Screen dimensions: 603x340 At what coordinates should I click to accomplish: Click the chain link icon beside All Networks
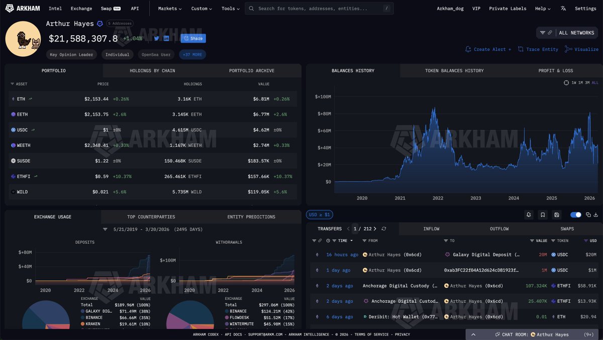(x=550, y=33)
